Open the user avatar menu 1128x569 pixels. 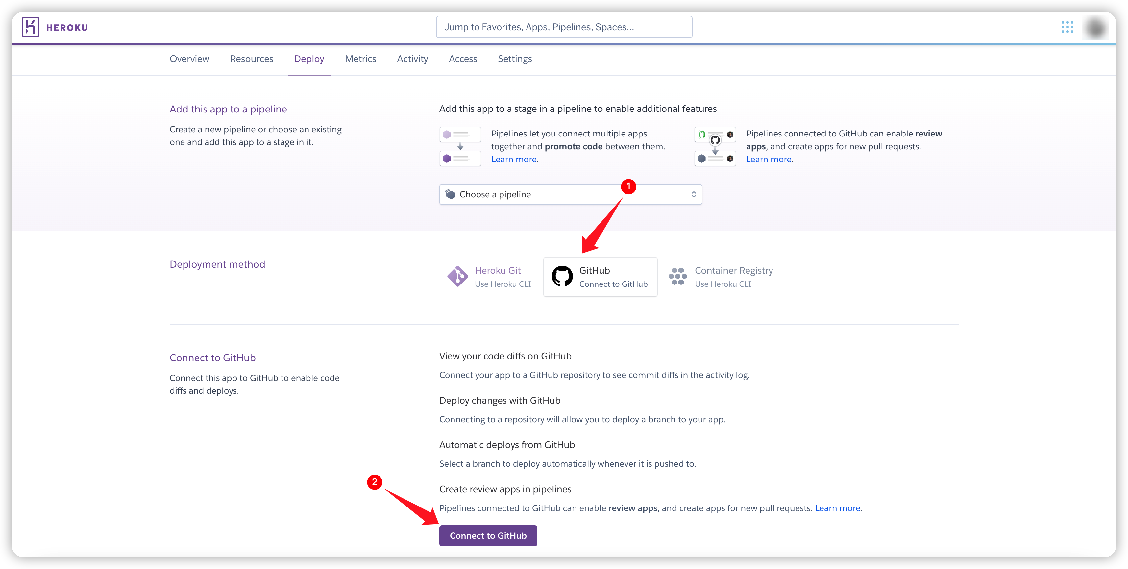click(1095, 28)
